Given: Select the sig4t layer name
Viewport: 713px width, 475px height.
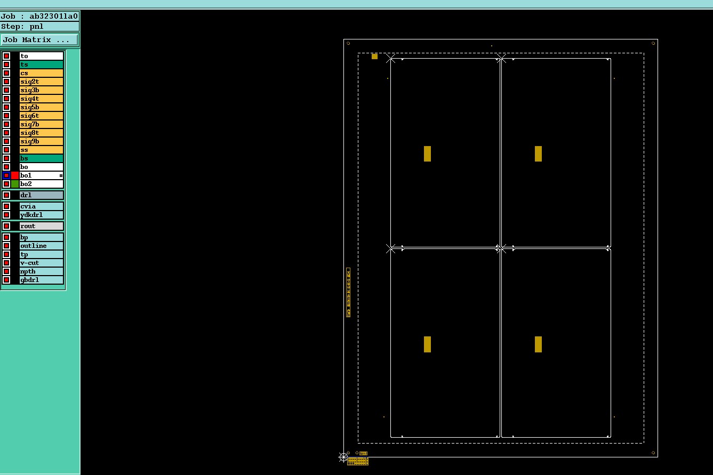Looking at the screenshot, I should pyautogui.click(x=42, y=99).
